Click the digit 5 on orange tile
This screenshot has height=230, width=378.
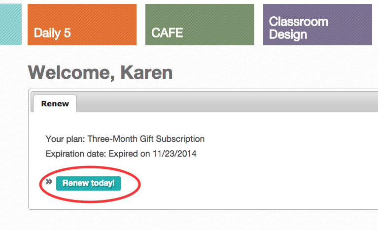67,33
